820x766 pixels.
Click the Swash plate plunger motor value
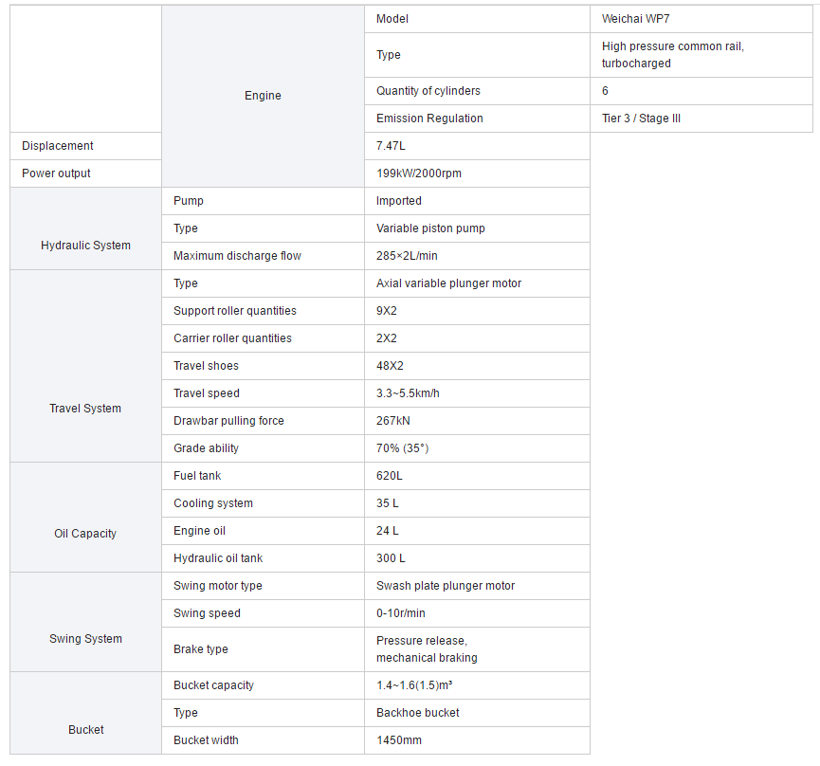click(x=446, y=586)
